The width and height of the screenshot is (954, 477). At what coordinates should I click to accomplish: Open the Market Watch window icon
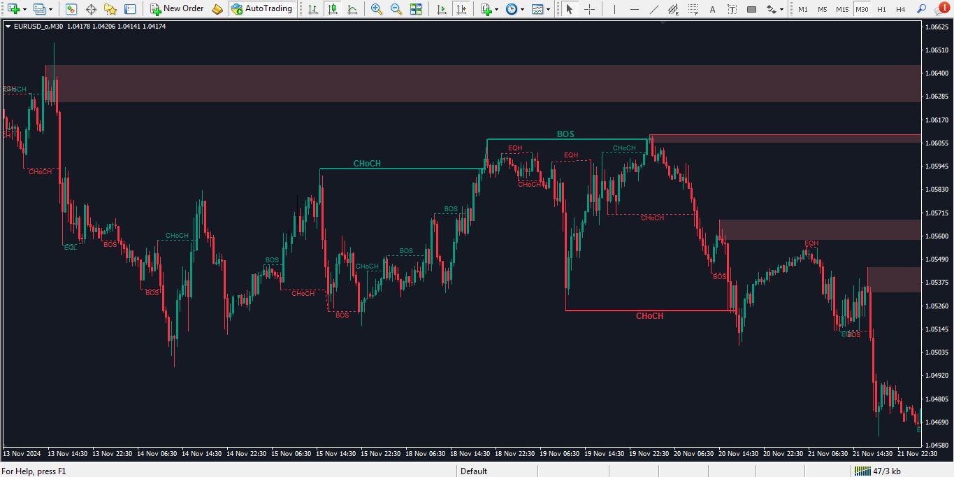point(71,9)
